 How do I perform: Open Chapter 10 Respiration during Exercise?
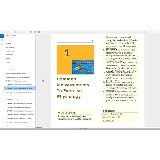[18, 122]
